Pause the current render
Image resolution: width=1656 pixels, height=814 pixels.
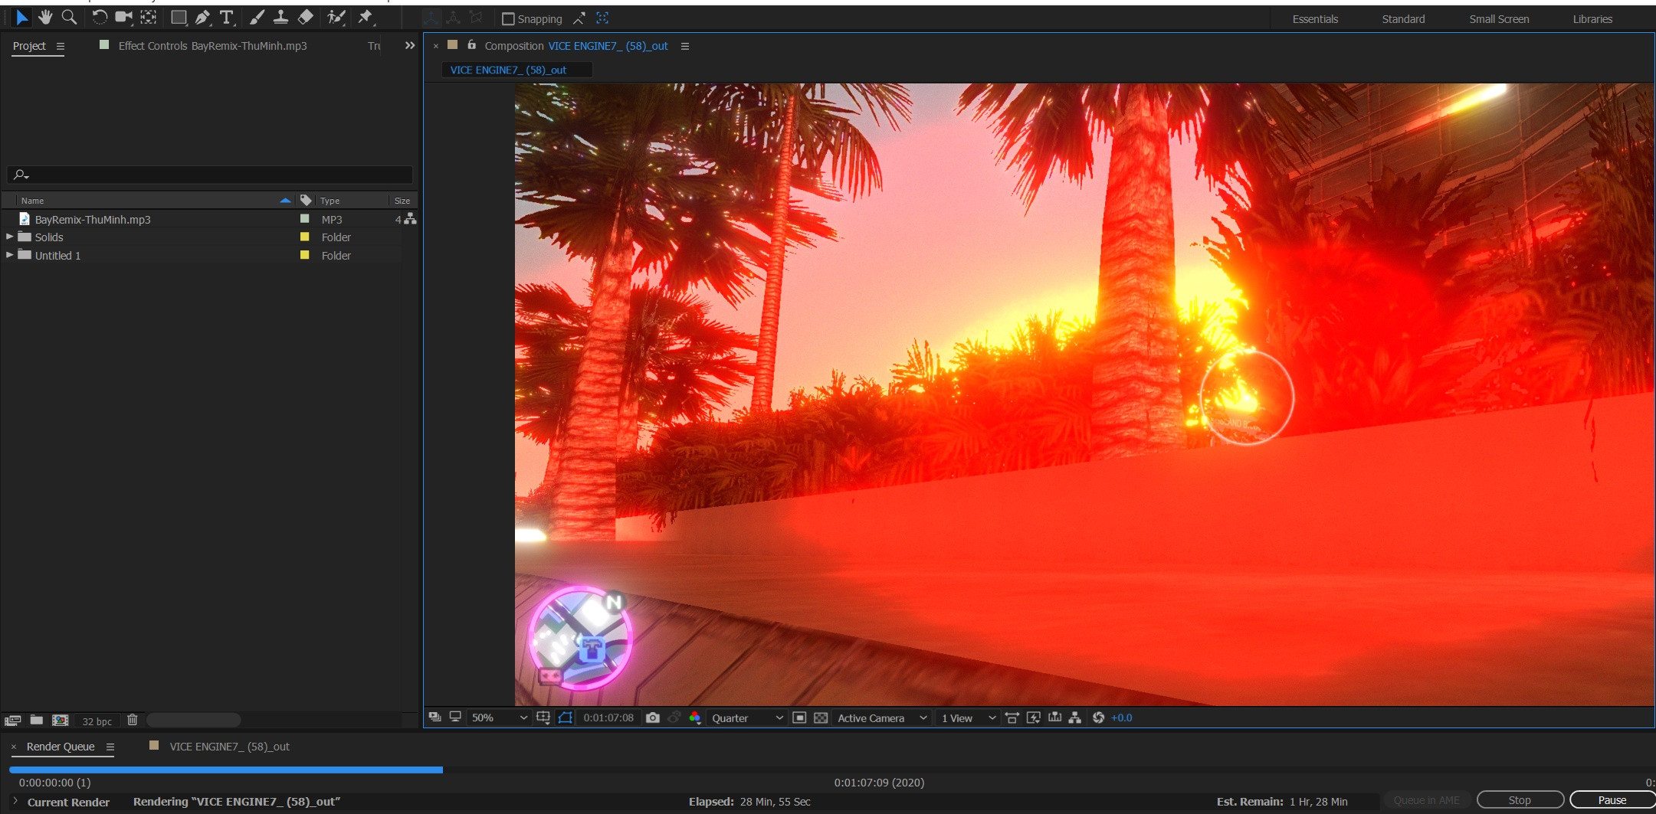click(x=1612, y=799)
